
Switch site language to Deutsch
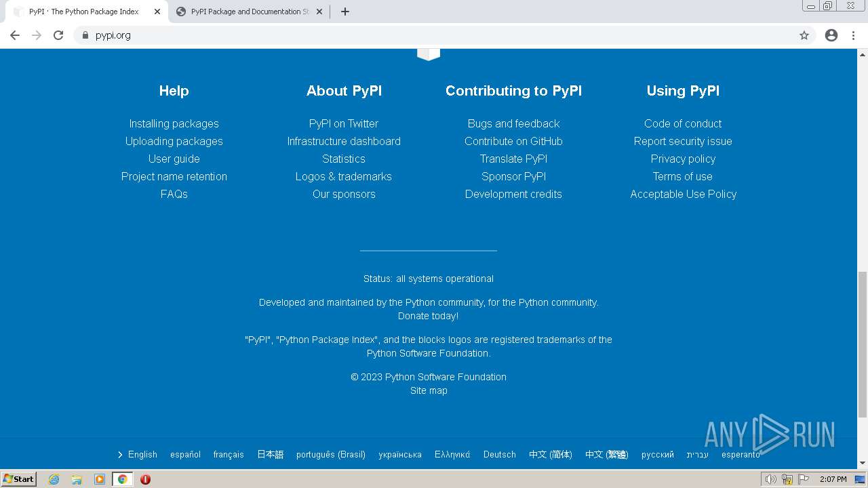coord(500,454)
